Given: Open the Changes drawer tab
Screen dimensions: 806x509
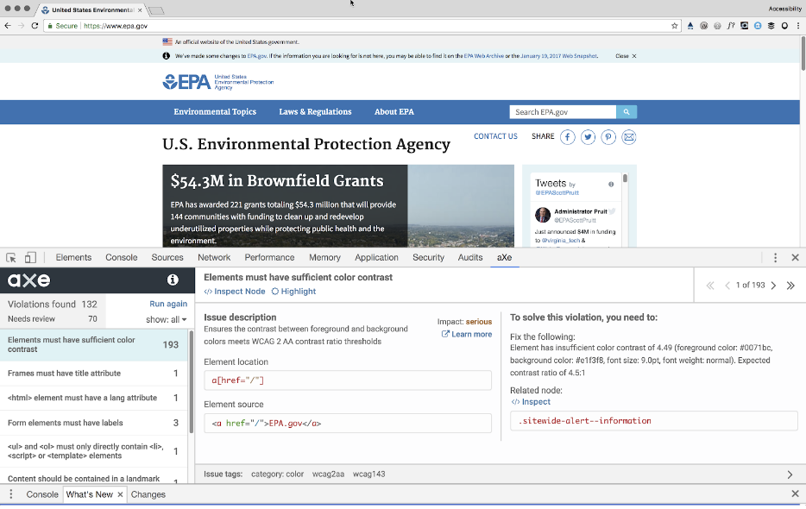Looking at the screenshot, I should click(x=148, y=494).
